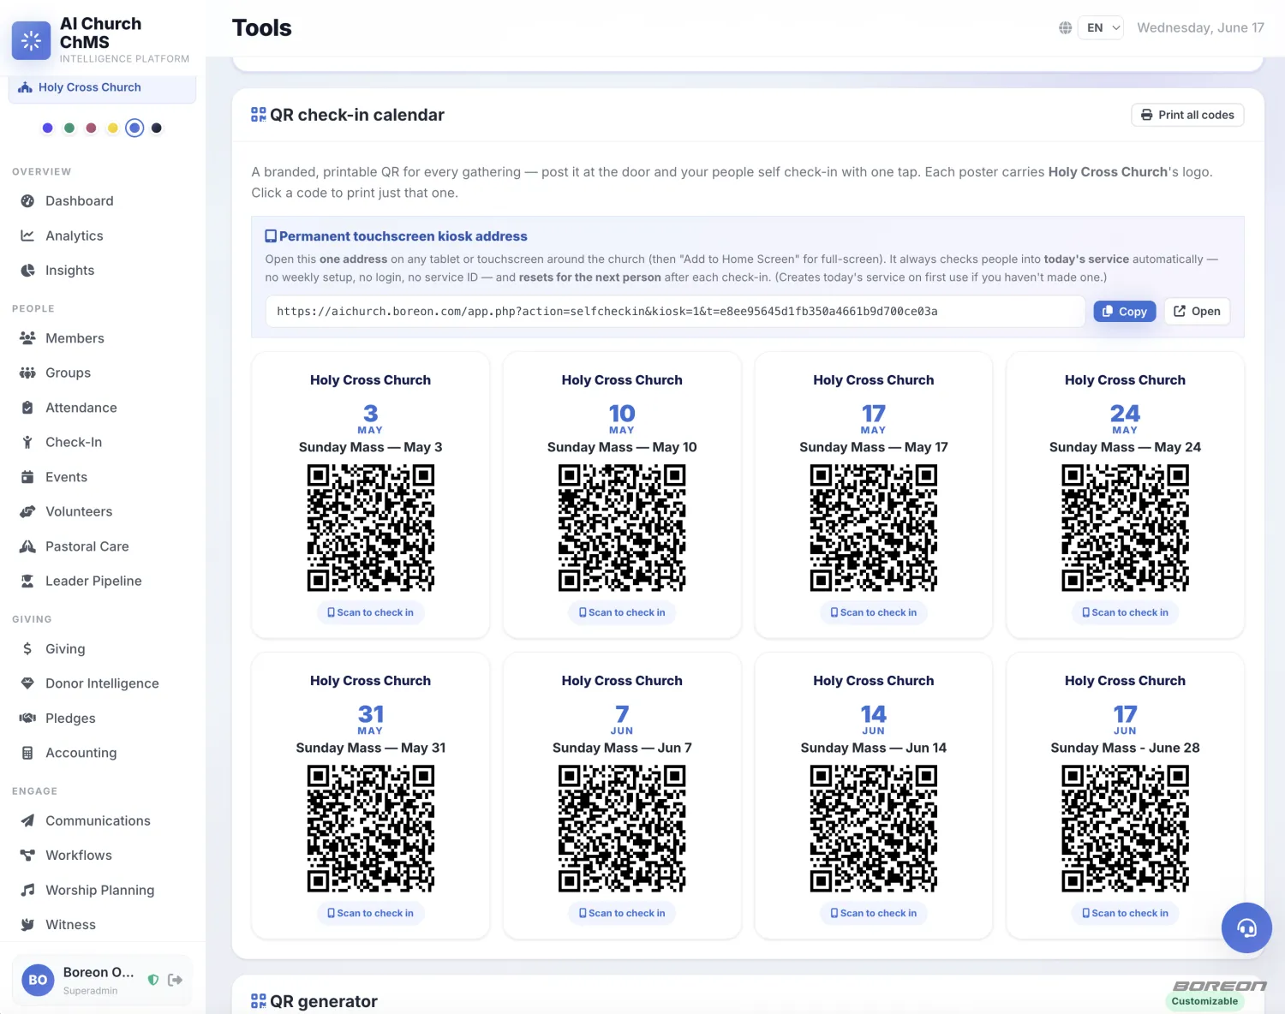Click the Leader Pipeline icon
The image size is (1285, 1014).
[27, 581]
